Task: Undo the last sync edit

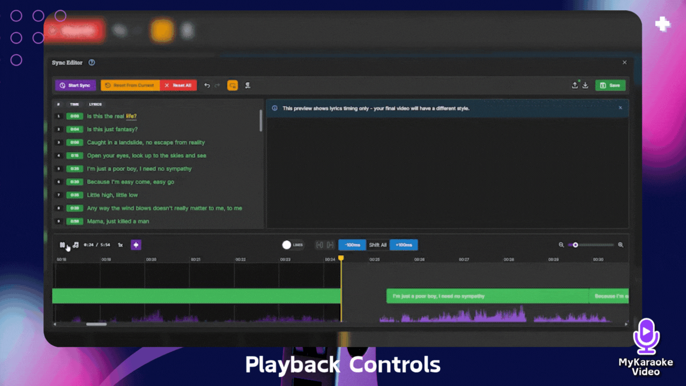Action: 207,85
